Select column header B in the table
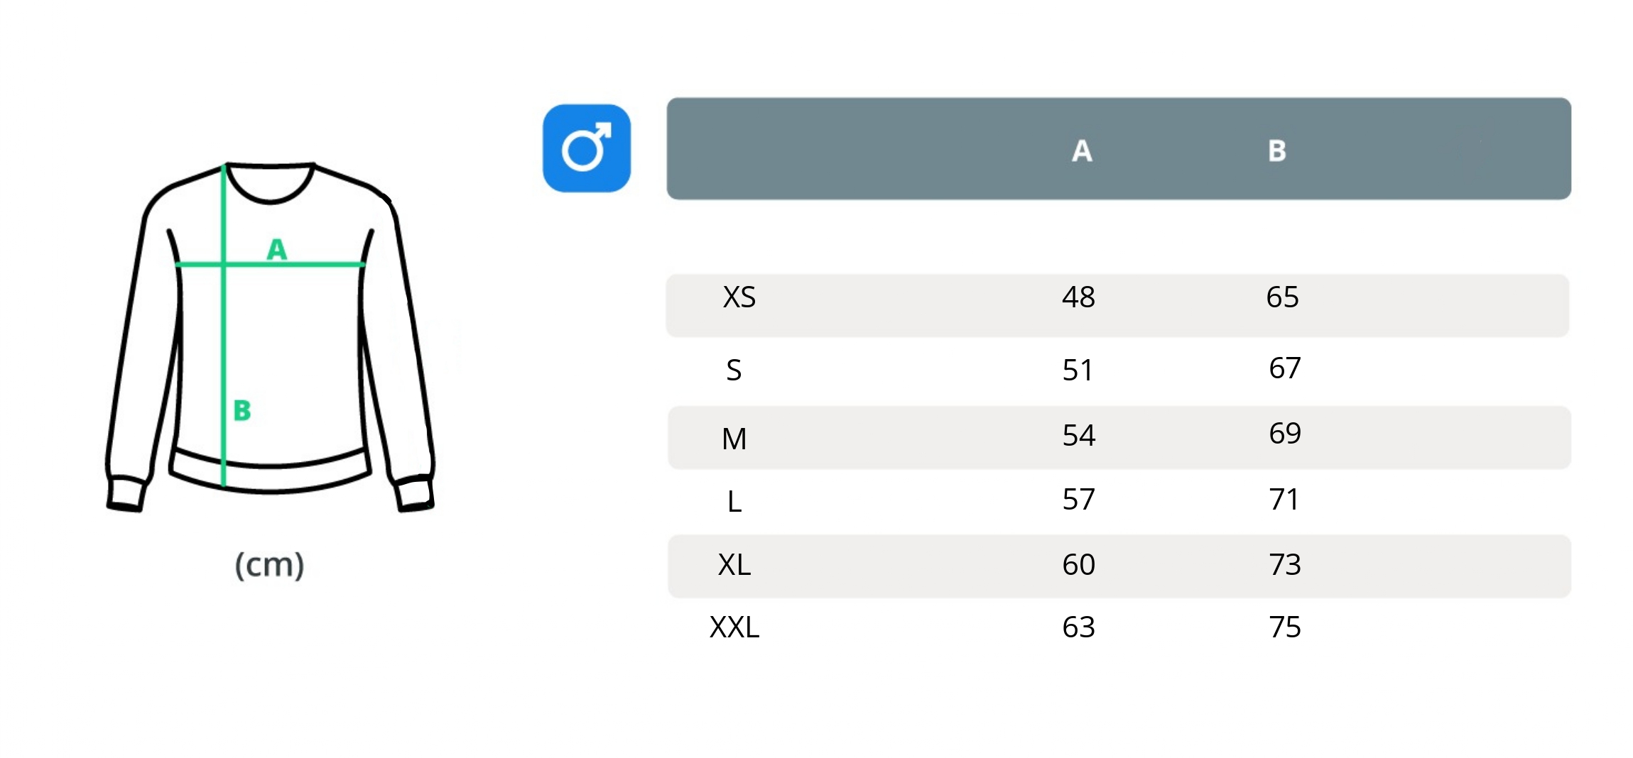 tap(1276, 150)
